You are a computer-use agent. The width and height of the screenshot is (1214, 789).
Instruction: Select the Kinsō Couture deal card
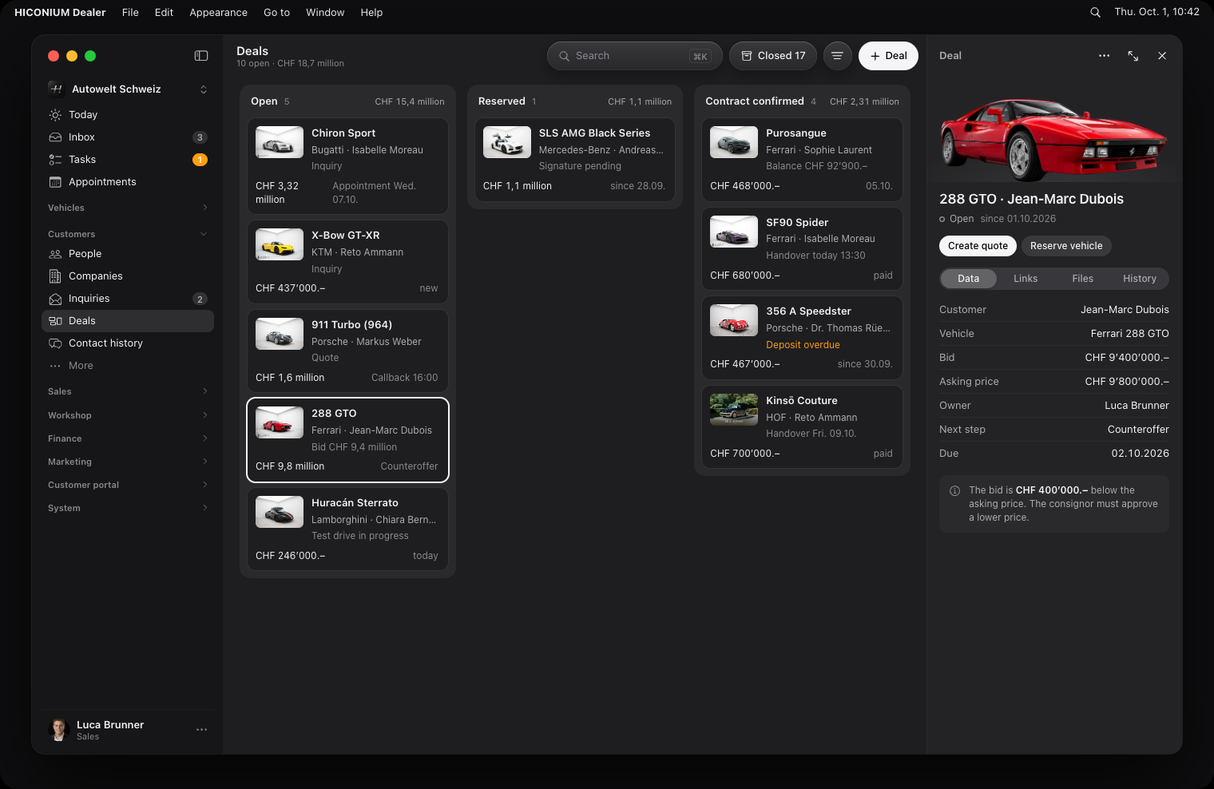tap(802, 427)
